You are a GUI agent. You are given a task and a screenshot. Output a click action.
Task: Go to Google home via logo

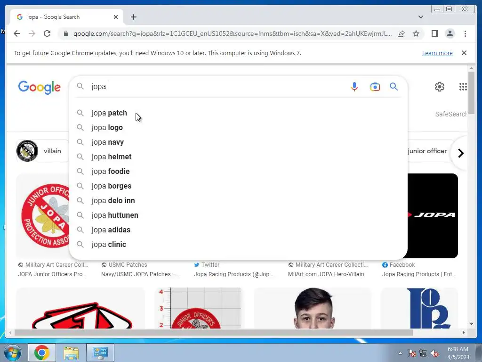pos(40,87)
